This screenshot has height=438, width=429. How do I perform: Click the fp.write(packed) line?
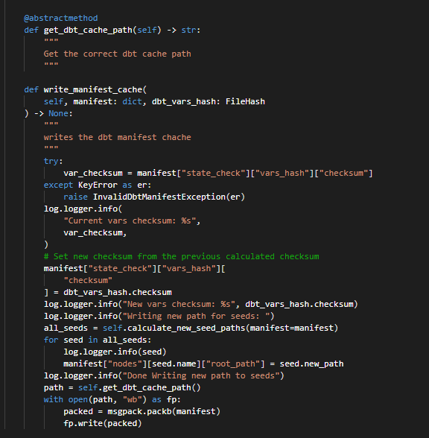(103, 423)
